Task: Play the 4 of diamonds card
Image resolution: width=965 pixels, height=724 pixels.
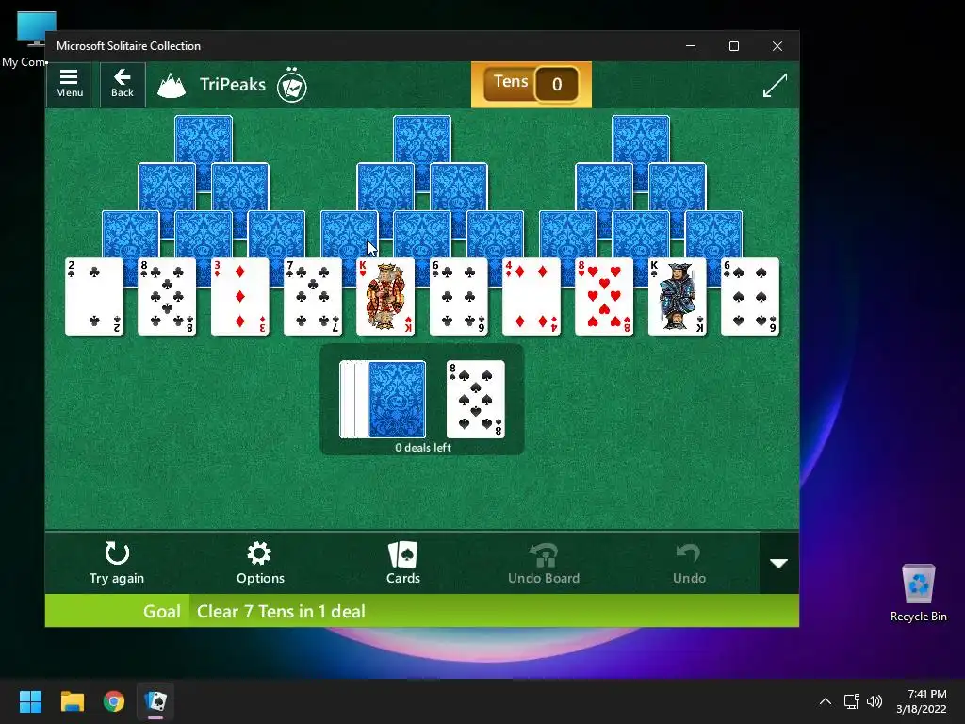Action: tap(532, 297)
